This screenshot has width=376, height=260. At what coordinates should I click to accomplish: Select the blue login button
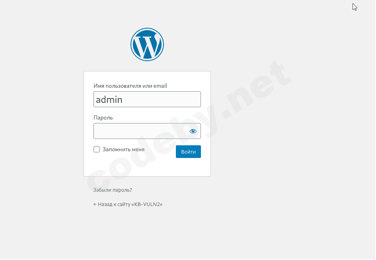point(188,152)
